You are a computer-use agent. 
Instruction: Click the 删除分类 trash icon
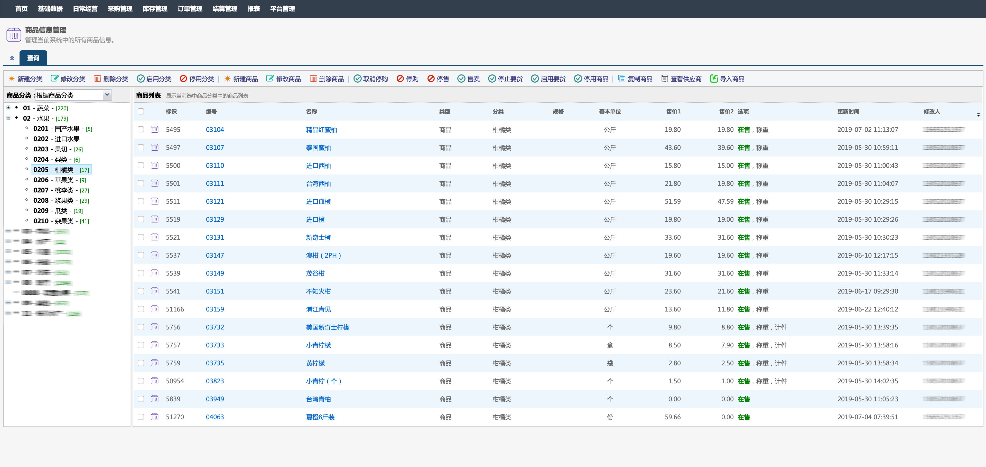(x=98, y=79)
